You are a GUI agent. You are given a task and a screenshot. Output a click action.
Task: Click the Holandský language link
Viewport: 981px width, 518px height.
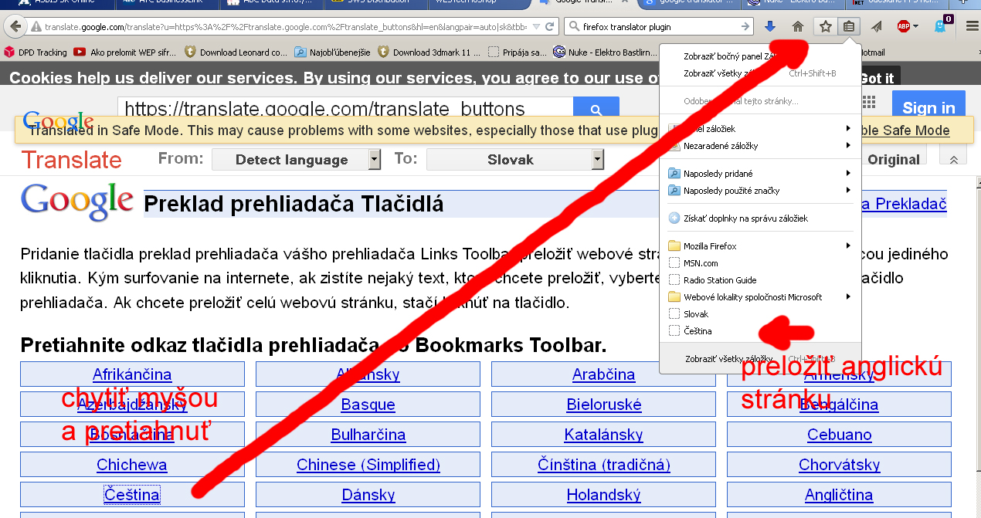coord(604,495)
